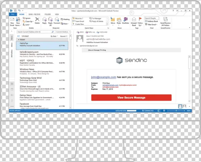
Task: Choose the Move to: ? quick step
Action: point(78,18)
